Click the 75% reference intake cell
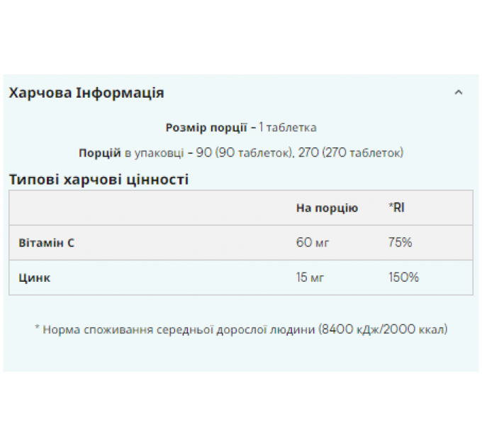The width and height of the screenshot is (482, 446). (x=400, y=243)
